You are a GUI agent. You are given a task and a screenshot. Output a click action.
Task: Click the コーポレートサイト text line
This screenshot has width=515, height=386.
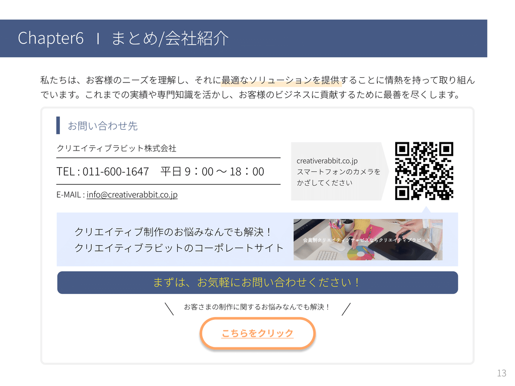coord(179,248)
